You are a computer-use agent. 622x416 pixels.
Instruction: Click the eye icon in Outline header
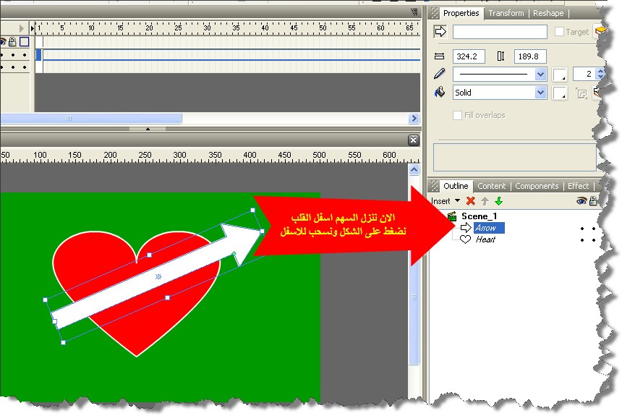[581, 201]
